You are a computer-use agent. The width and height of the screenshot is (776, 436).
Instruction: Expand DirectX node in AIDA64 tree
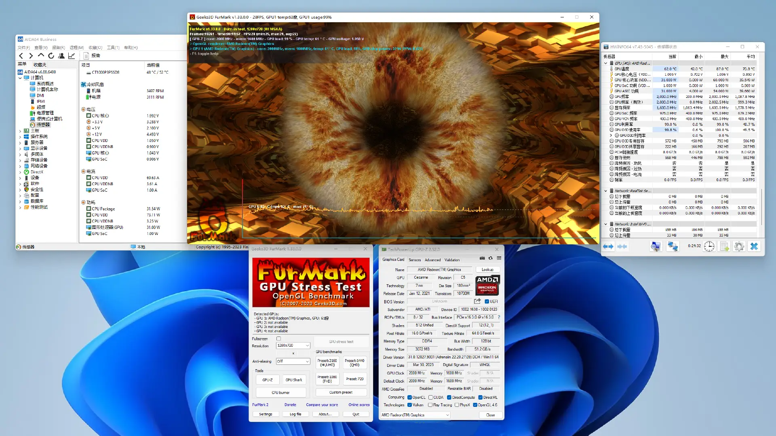coord(20,172)
